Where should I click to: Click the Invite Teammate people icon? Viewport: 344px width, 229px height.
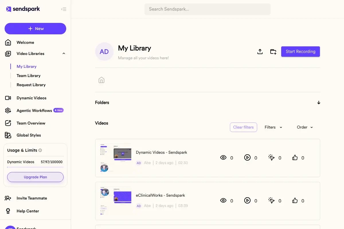pyautogui.click(x=8, y=198)
